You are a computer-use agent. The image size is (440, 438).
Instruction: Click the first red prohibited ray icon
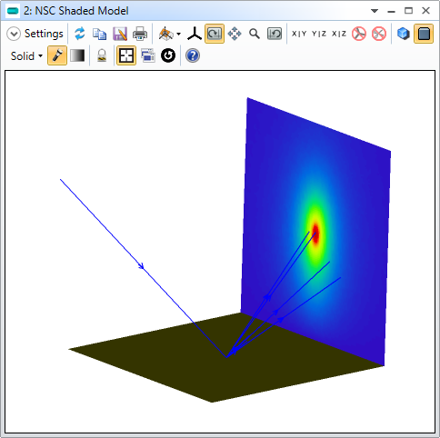pos(359,34)
